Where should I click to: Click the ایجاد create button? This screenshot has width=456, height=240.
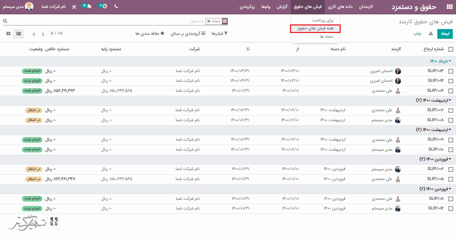tap(445, 34)
